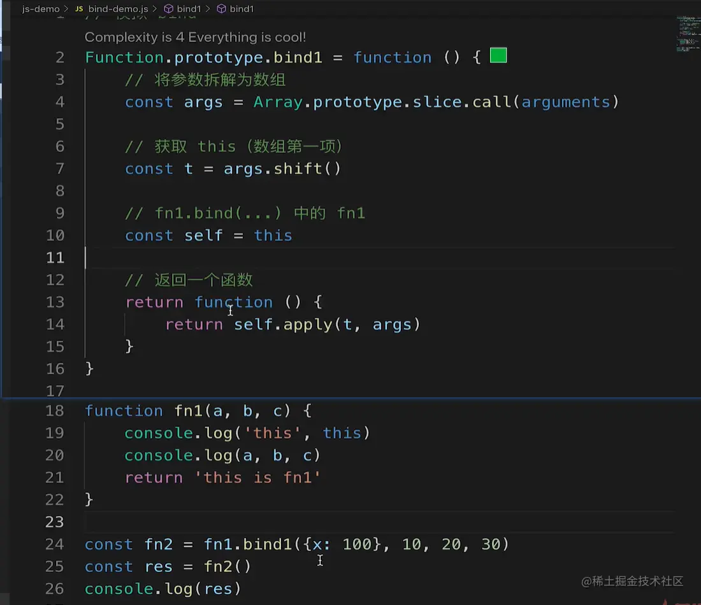Click '{x: 100}' object literal

click(x=342, y=544)
